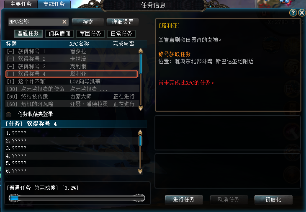Click the task steps scroll-up arrow

click(x=140, y=132)
